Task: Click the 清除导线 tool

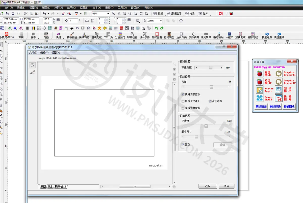Action: point(253,36)
